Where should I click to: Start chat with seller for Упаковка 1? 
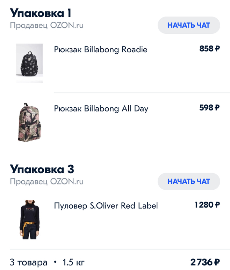click(189, 25)
